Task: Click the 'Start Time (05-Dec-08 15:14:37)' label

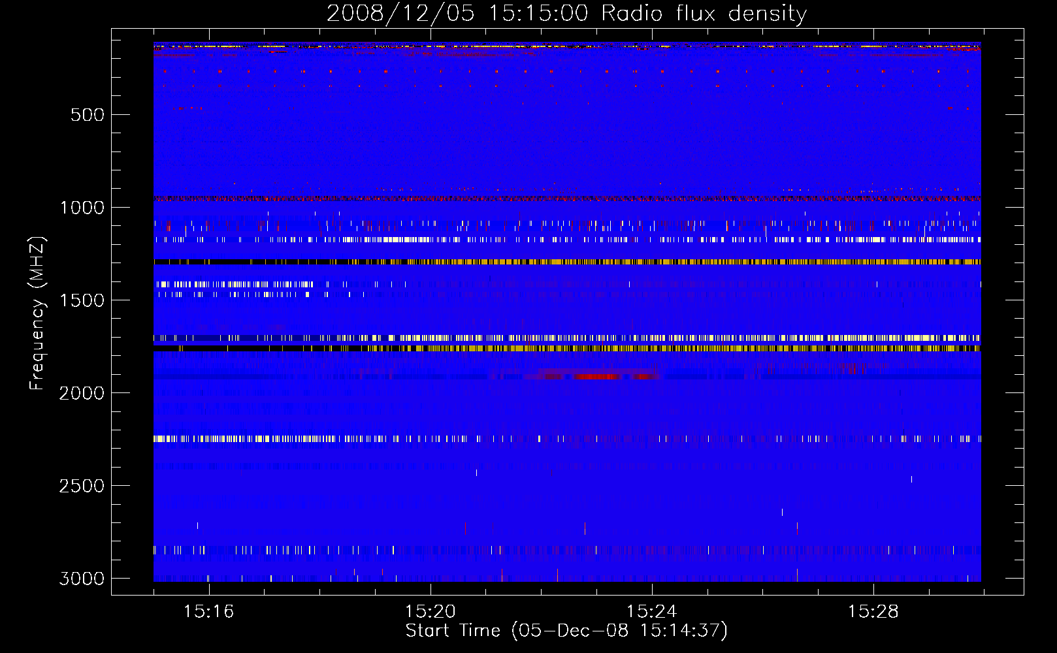Action: 566,631
